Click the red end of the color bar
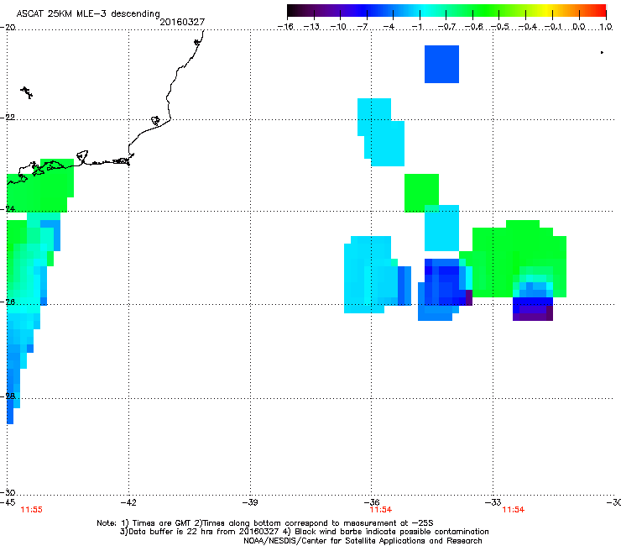Image resolution: width=621 pixels, height=546 pixels. point(600,10)
